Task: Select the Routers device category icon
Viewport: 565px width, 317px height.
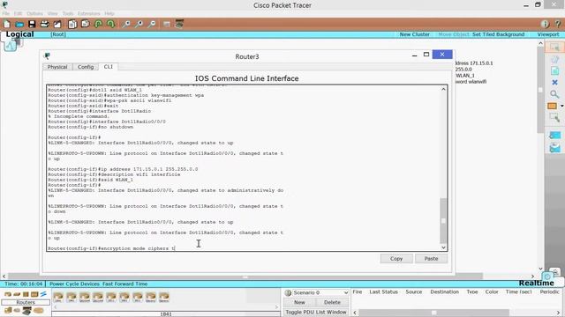Action: pos(8,294)
